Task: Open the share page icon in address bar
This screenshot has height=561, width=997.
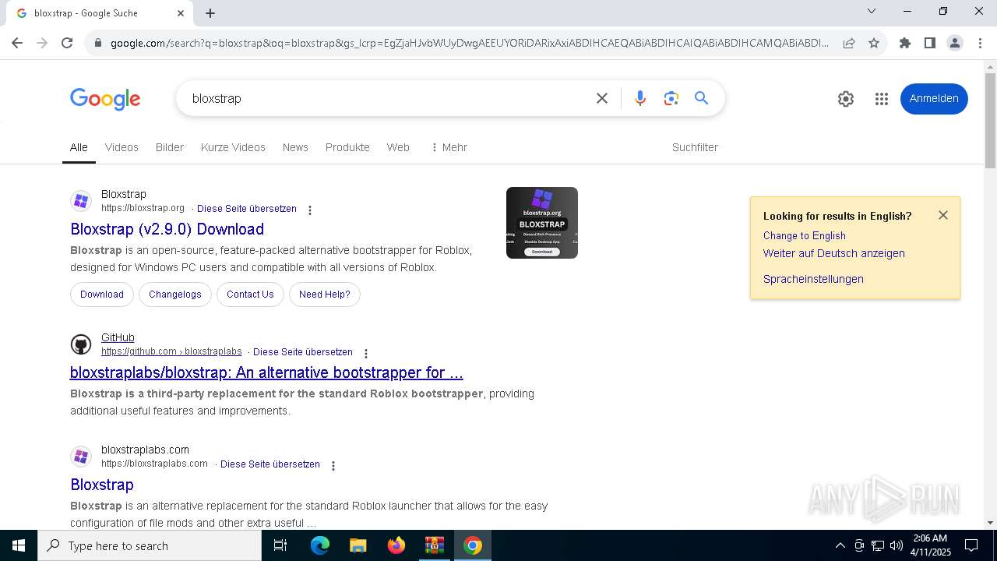Action: (x=849, y=43)
